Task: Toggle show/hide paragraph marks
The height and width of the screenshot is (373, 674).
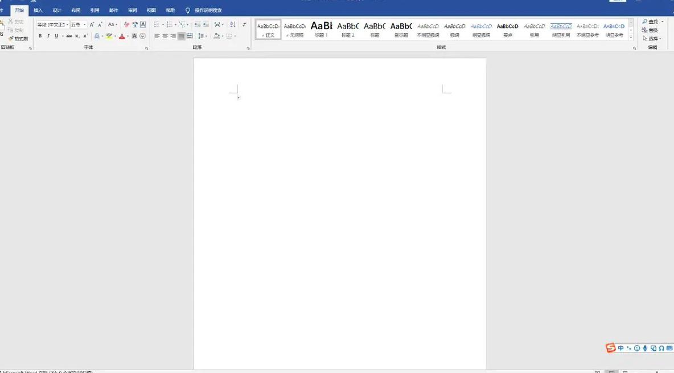Action: click(x=244, y=24)
